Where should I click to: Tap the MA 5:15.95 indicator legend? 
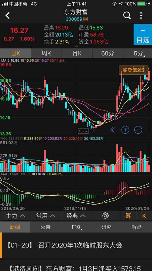click(x=10, y=60)
